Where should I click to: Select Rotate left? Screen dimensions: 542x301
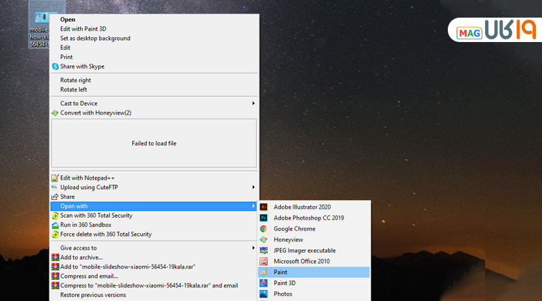tap(154, 89)
